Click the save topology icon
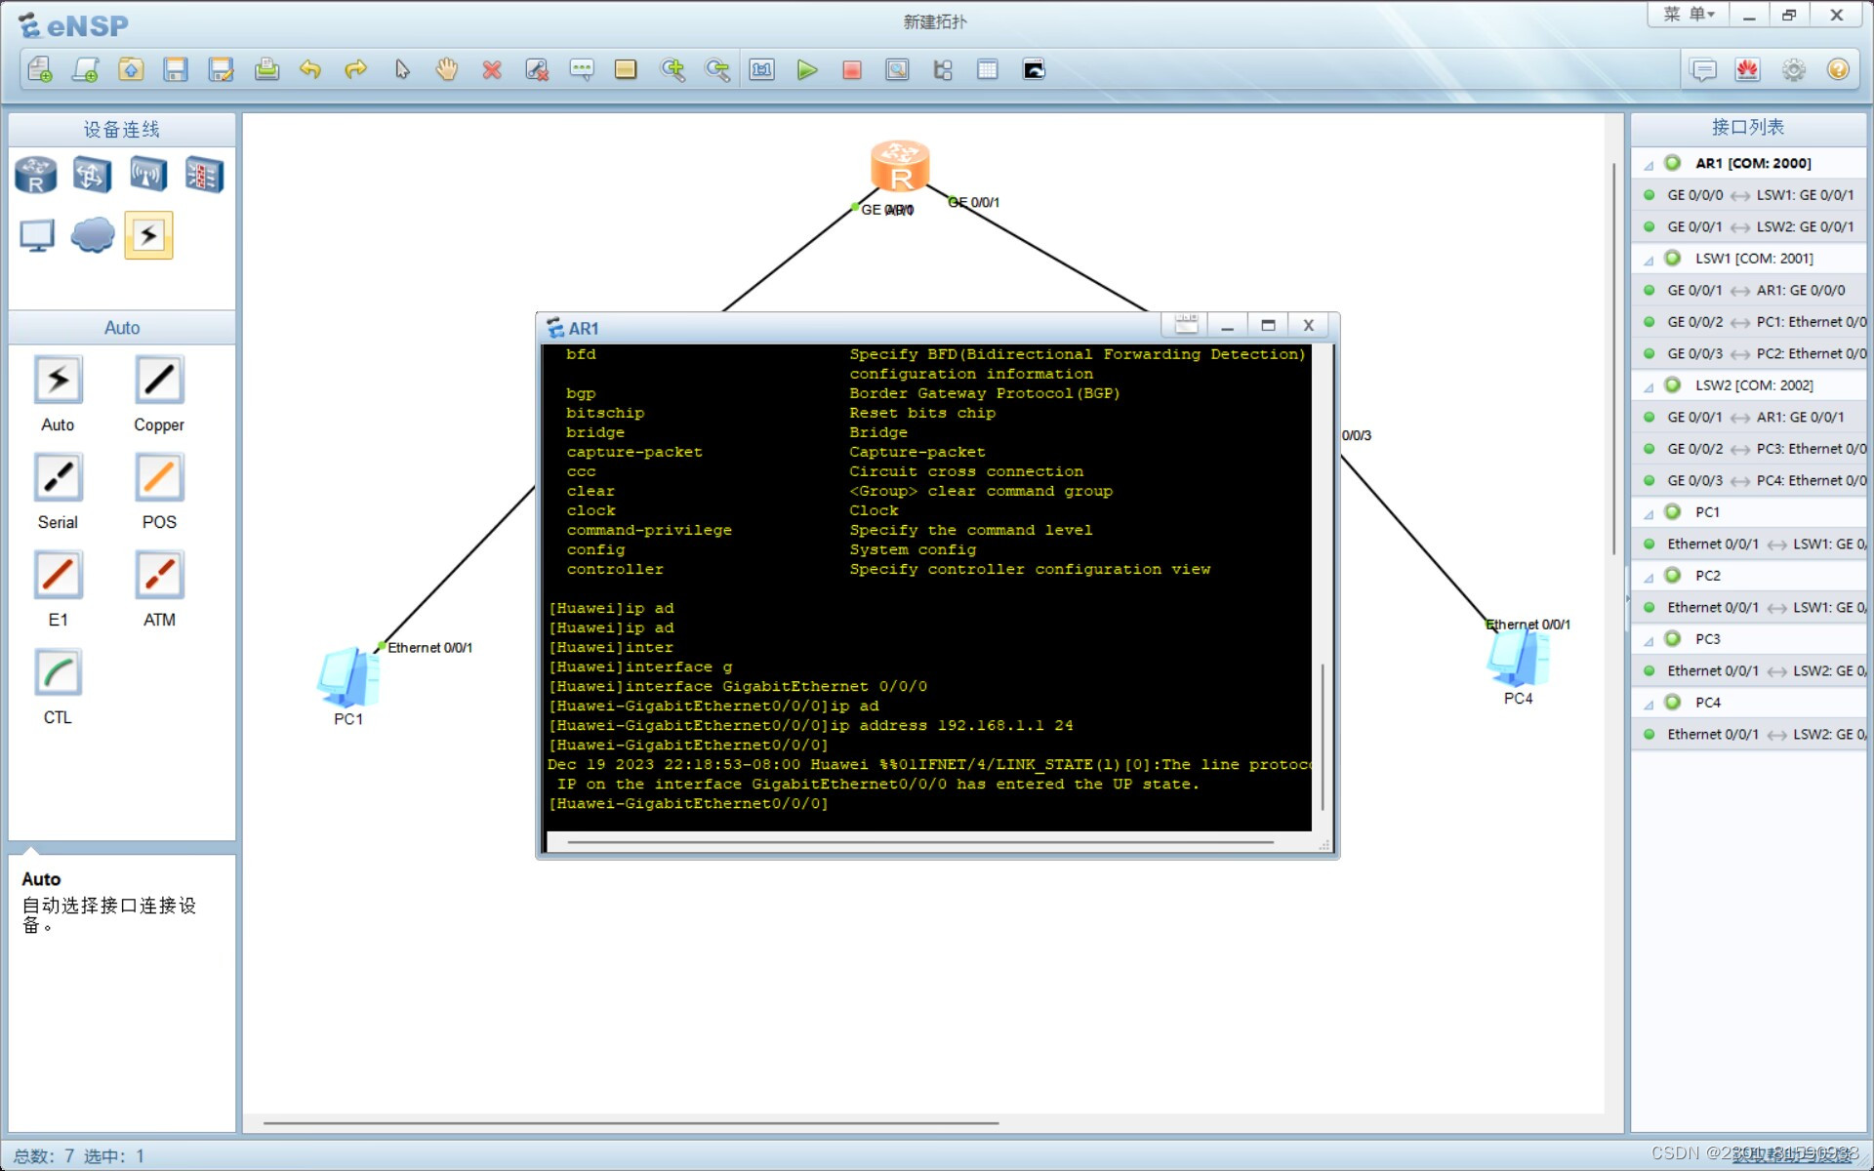1874x1171 pixels. tap(176, 69)
